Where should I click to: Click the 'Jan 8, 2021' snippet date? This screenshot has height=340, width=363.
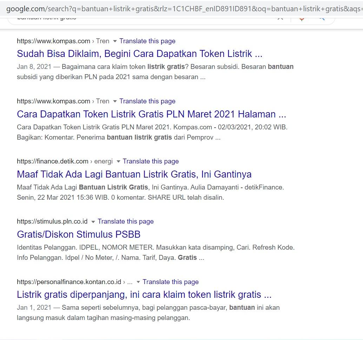(x=34, y=66)
